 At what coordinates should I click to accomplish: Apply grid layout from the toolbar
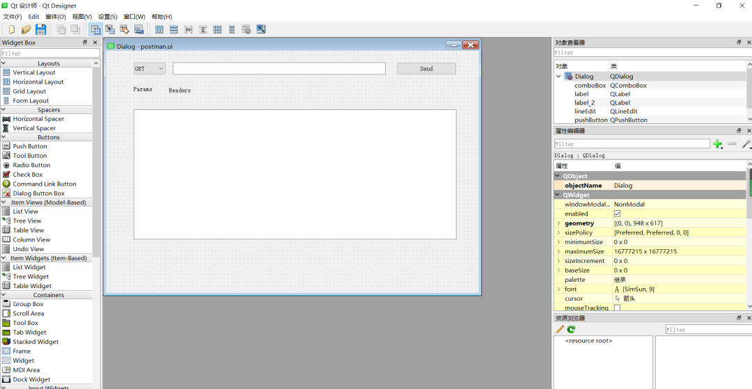pos(217,29)
